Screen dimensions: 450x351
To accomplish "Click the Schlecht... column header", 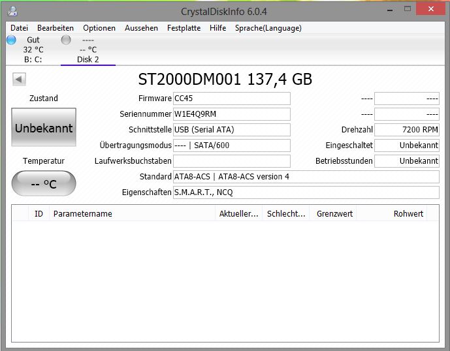I will coord(286,213).
